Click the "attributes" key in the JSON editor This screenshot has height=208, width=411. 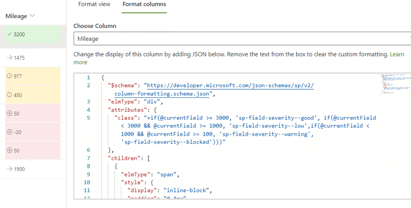coord(126,110)
